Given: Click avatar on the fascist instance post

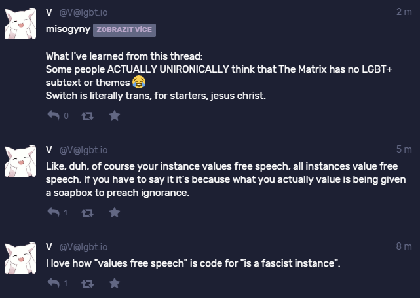Looking at the screenshot, I should point(21,259).
